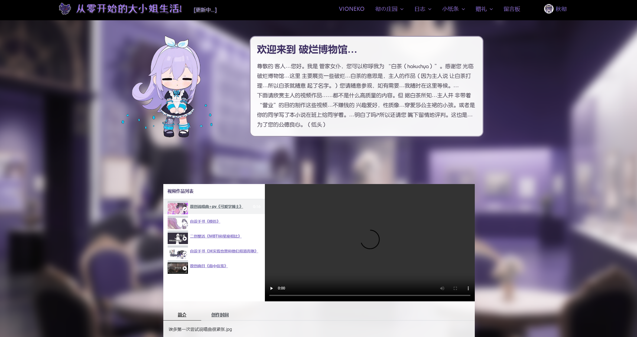
Task: Click checkmark on 《可爱学博士》 thumbnail
Action: click(185, 209)
